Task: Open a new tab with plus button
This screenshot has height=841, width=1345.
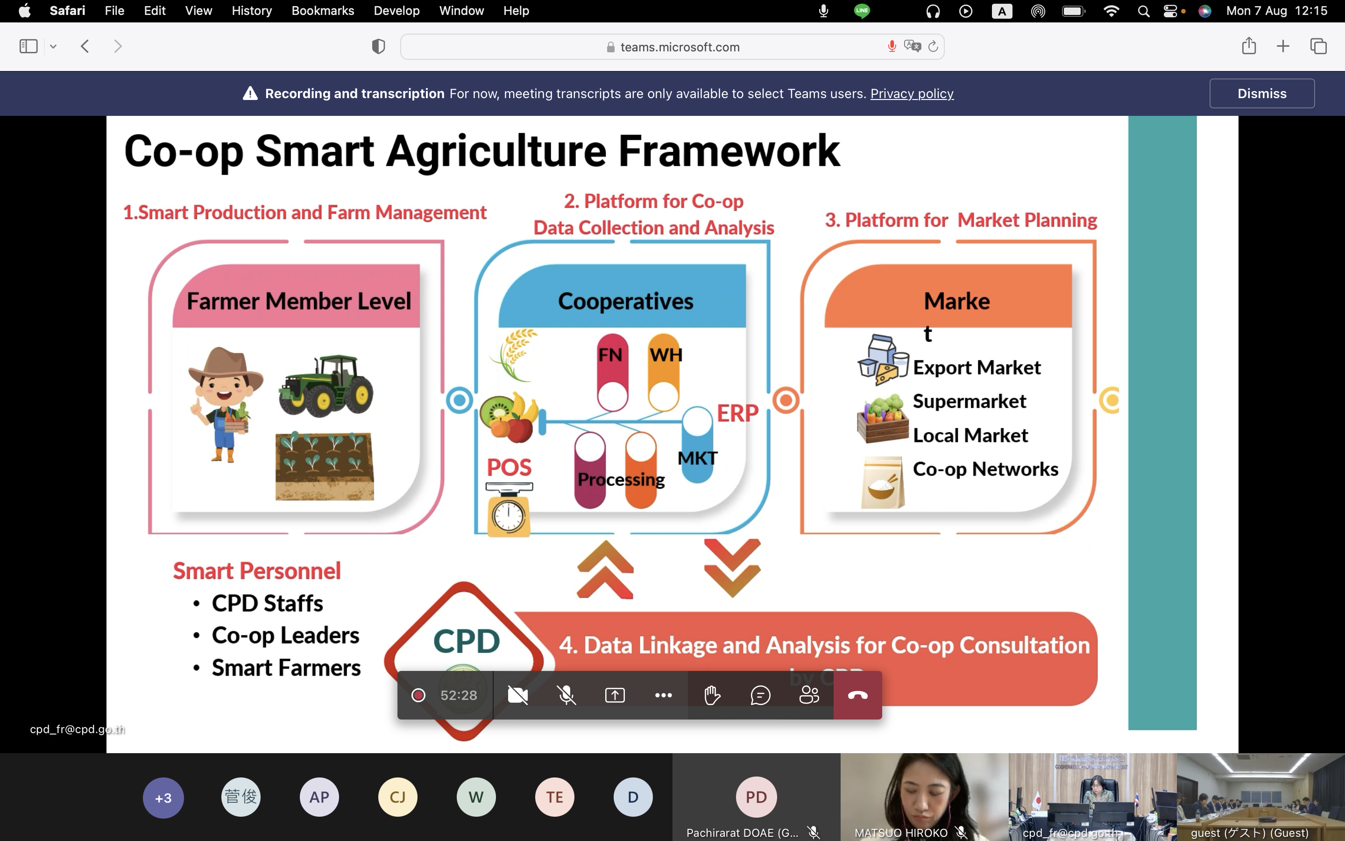Action: [x=1283, y=46]
